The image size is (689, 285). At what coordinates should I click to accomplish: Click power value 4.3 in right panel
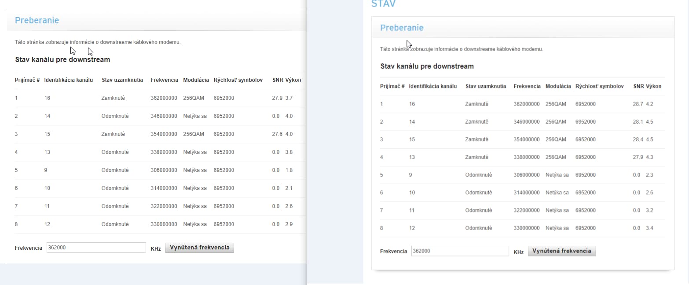pyautogui.click(x=649, y=157)
